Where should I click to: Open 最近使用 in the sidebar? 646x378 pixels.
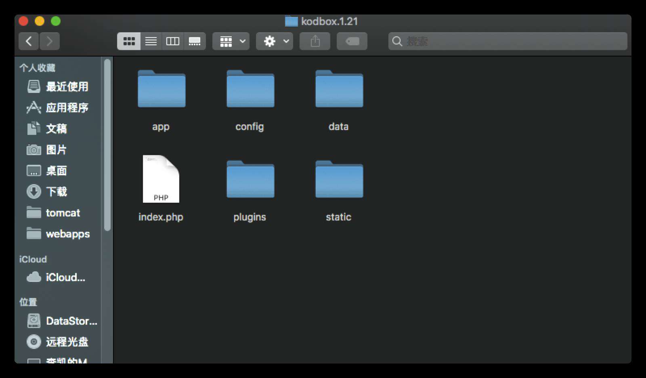coord(58,86)
